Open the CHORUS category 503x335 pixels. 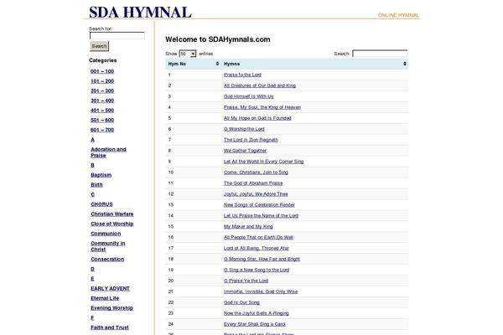(x=101, y=204)
